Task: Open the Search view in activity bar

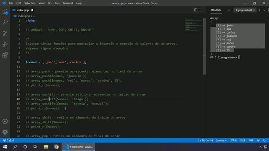Action: (5, 22)
